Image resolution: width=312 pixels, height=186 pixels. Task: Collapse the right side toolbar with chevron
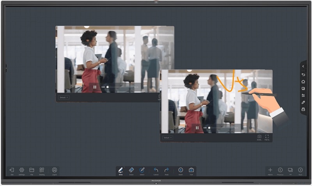tap(303, 66)
